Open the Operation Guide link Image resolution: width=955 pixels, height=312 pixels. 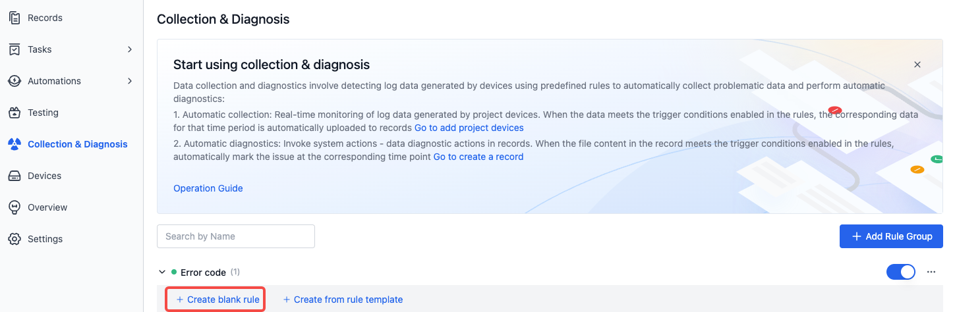point(208,188)
